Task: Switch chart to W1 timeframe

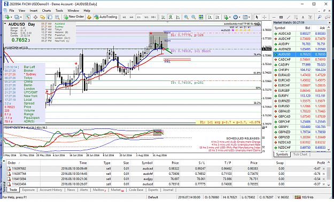Action: (x=146, y=17)
